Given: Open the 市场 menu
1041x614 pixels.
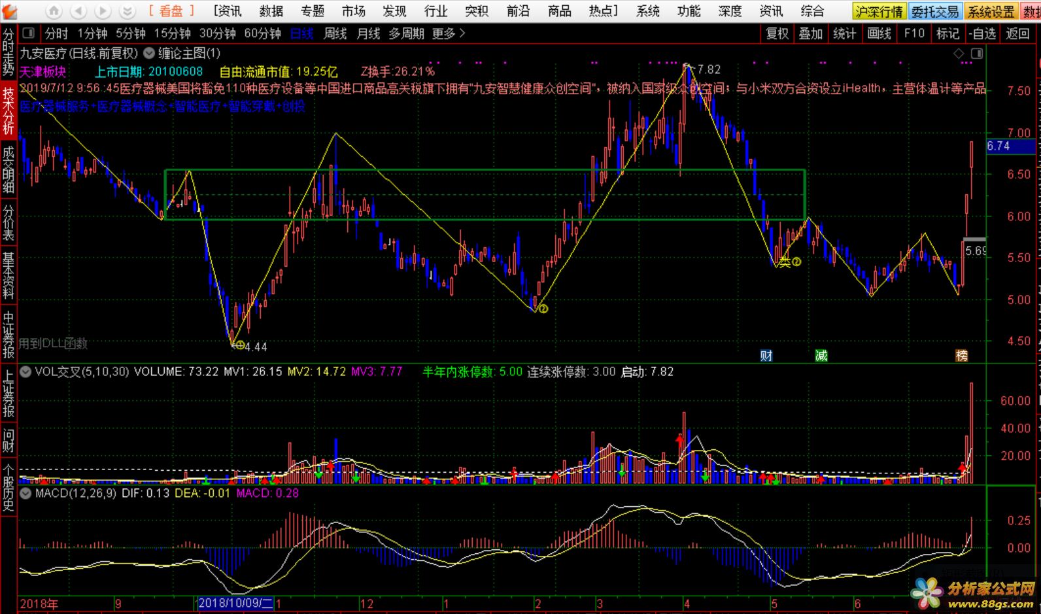Looking at the screenshot, I should tap(354, 11).
